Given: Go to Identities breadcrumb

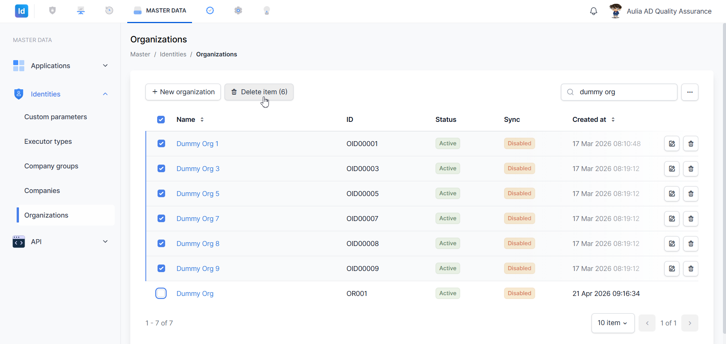Looking at the screenshot, I should point(173,54).
